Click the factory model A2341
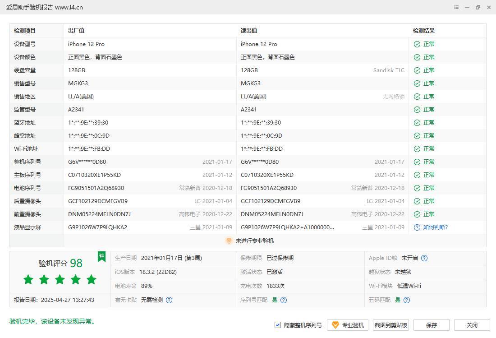The width and height of the screenshot is (496, 338). pos(76,110)
